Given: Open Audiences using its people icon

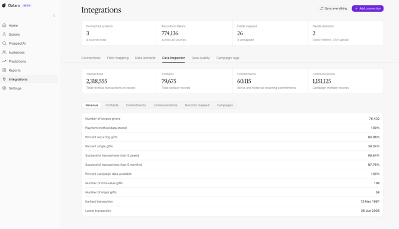Looking at the screenshot, I should [4, 52].
